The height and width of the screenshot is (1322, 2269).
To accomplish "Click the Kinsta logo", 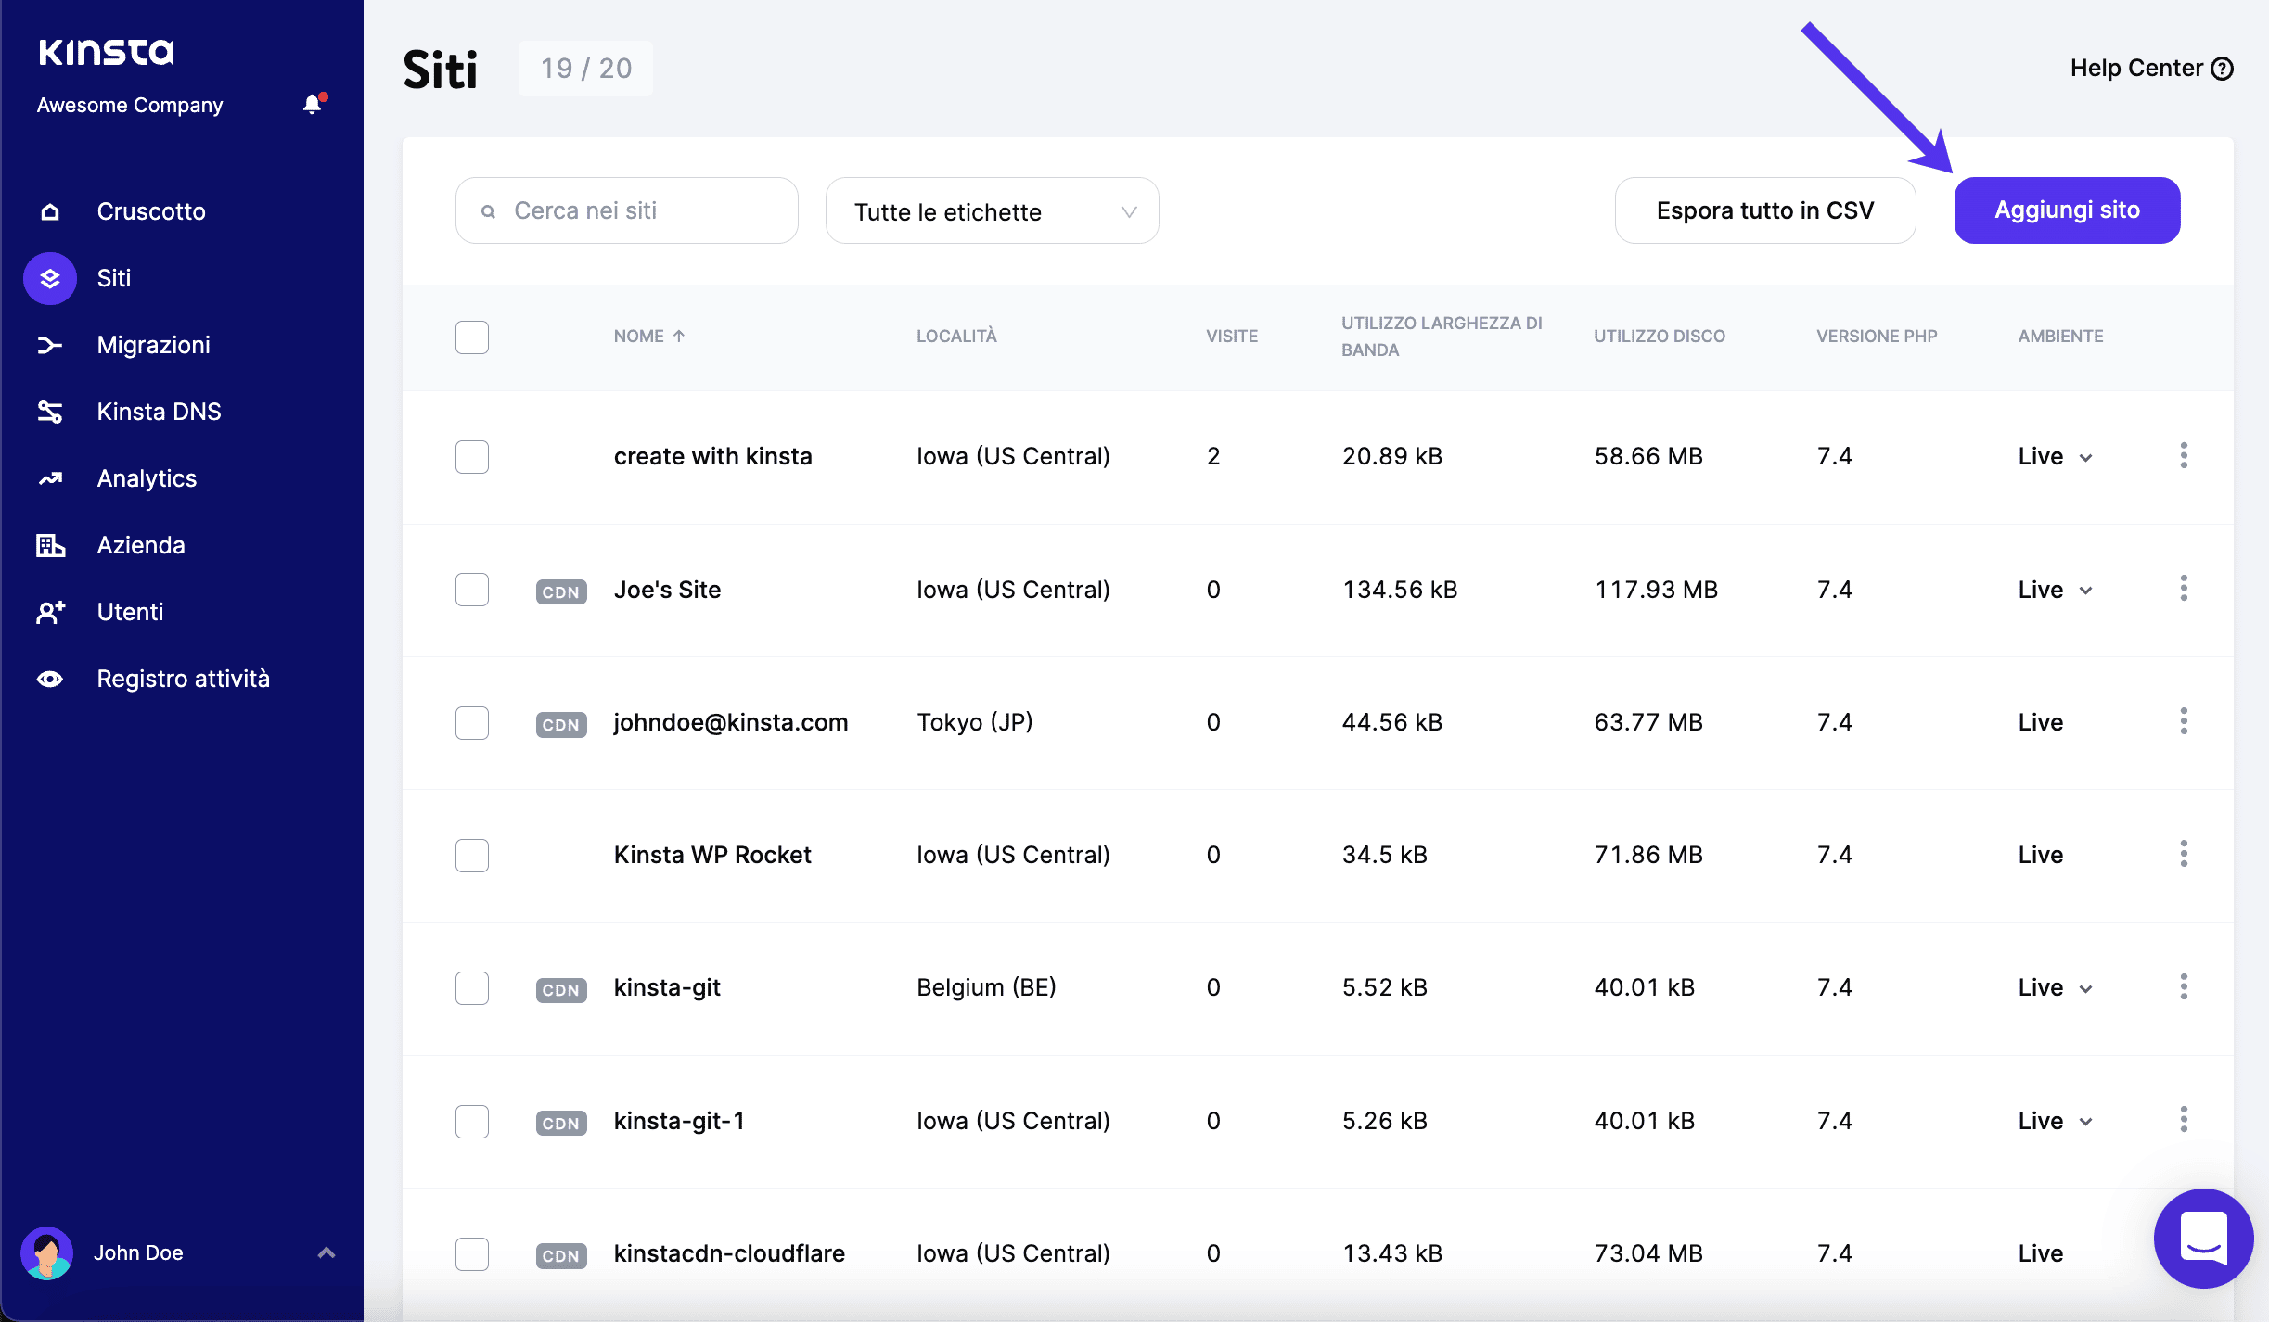I will click(107, 52).
